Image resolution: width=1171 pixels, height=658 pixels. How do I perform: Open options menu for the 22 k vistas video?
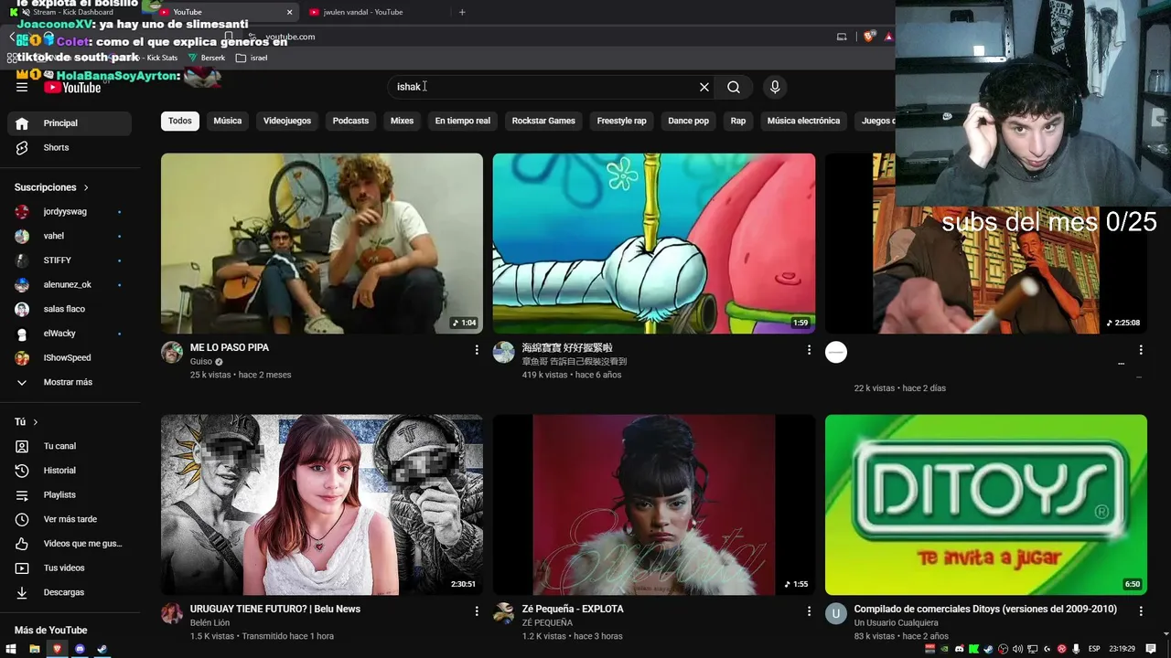click(1141, 350)
